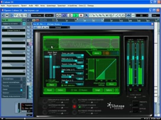Toggle the orange mode button beside Stereo
Viewport: 161px width, 120px height.
tap(106, 53)
